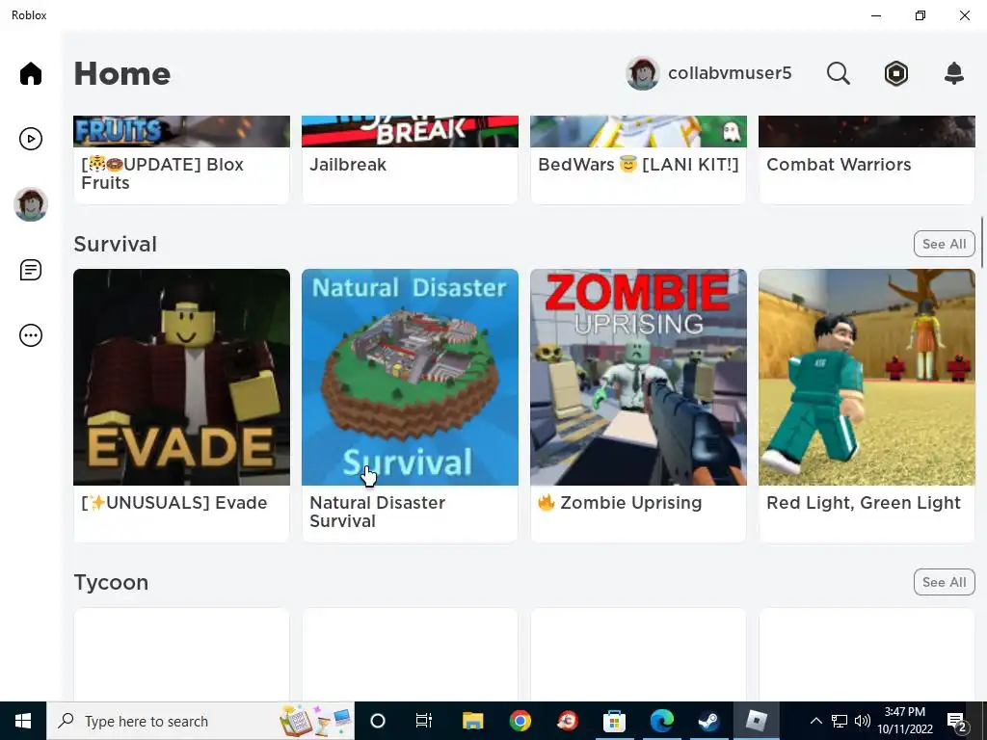Open the More options sidebar icon
Screen dimensions: 987x740
pos(30,335)
